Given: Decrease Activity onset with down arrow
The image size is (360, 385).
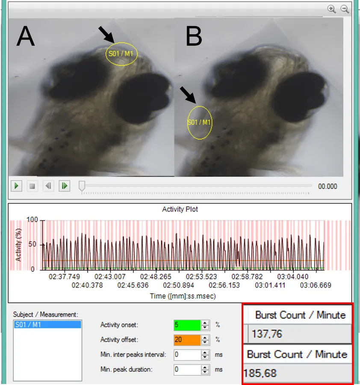Looking at the screenshot, I should click(x=205, y=328).
